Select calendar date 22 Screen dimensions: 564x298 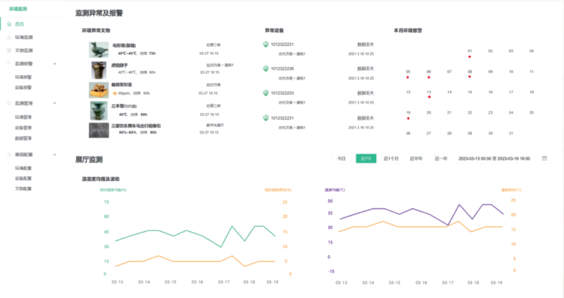470,113
